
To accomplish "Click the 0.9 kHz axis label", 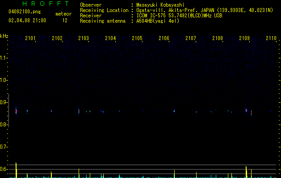I will pos(4,102).
